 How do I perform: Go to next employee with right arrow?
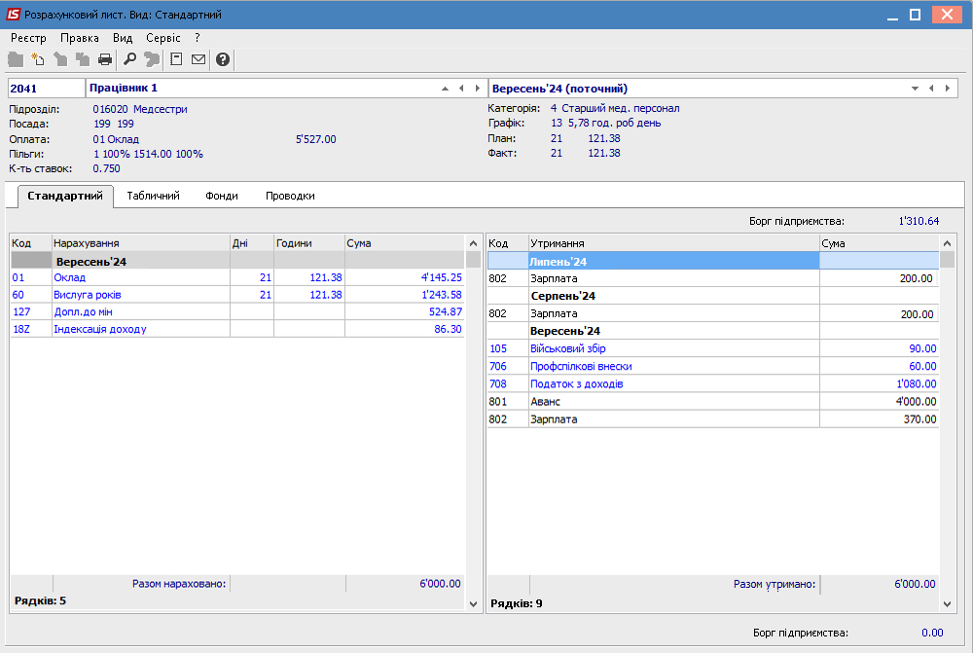tap(476, 89)
